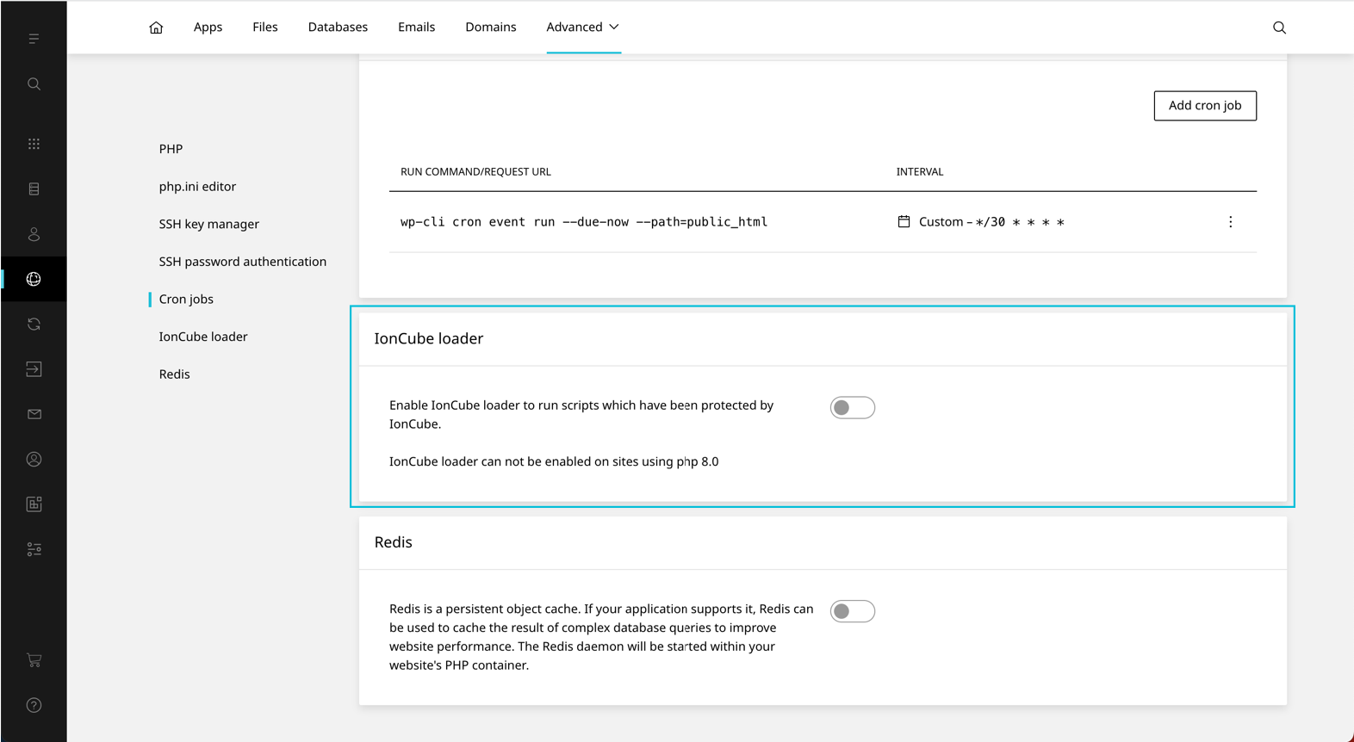The height and width of the screenshot is (742, 1354).
Task: Click the shopping cart icon in sidebar
Action: pos(34,660)
